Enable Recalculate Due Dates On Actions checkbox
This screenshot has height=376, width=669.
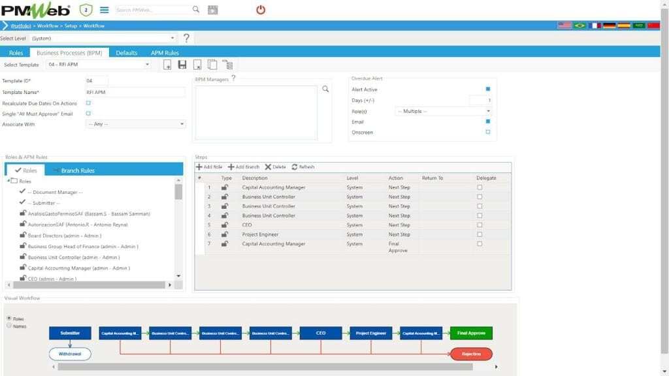tap(89, 103)
